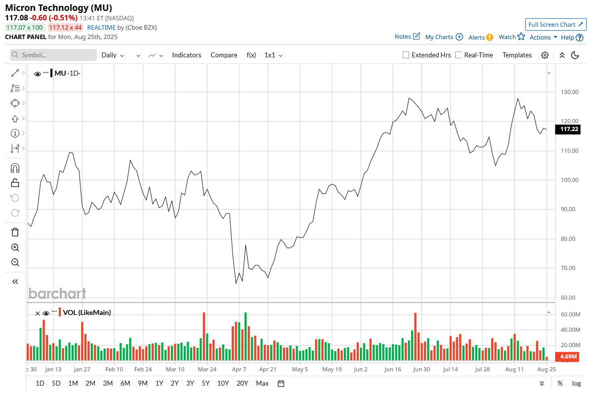
Task: Open VOL indicator options menu
Action: pyautogui.click(x=54, y=311)
